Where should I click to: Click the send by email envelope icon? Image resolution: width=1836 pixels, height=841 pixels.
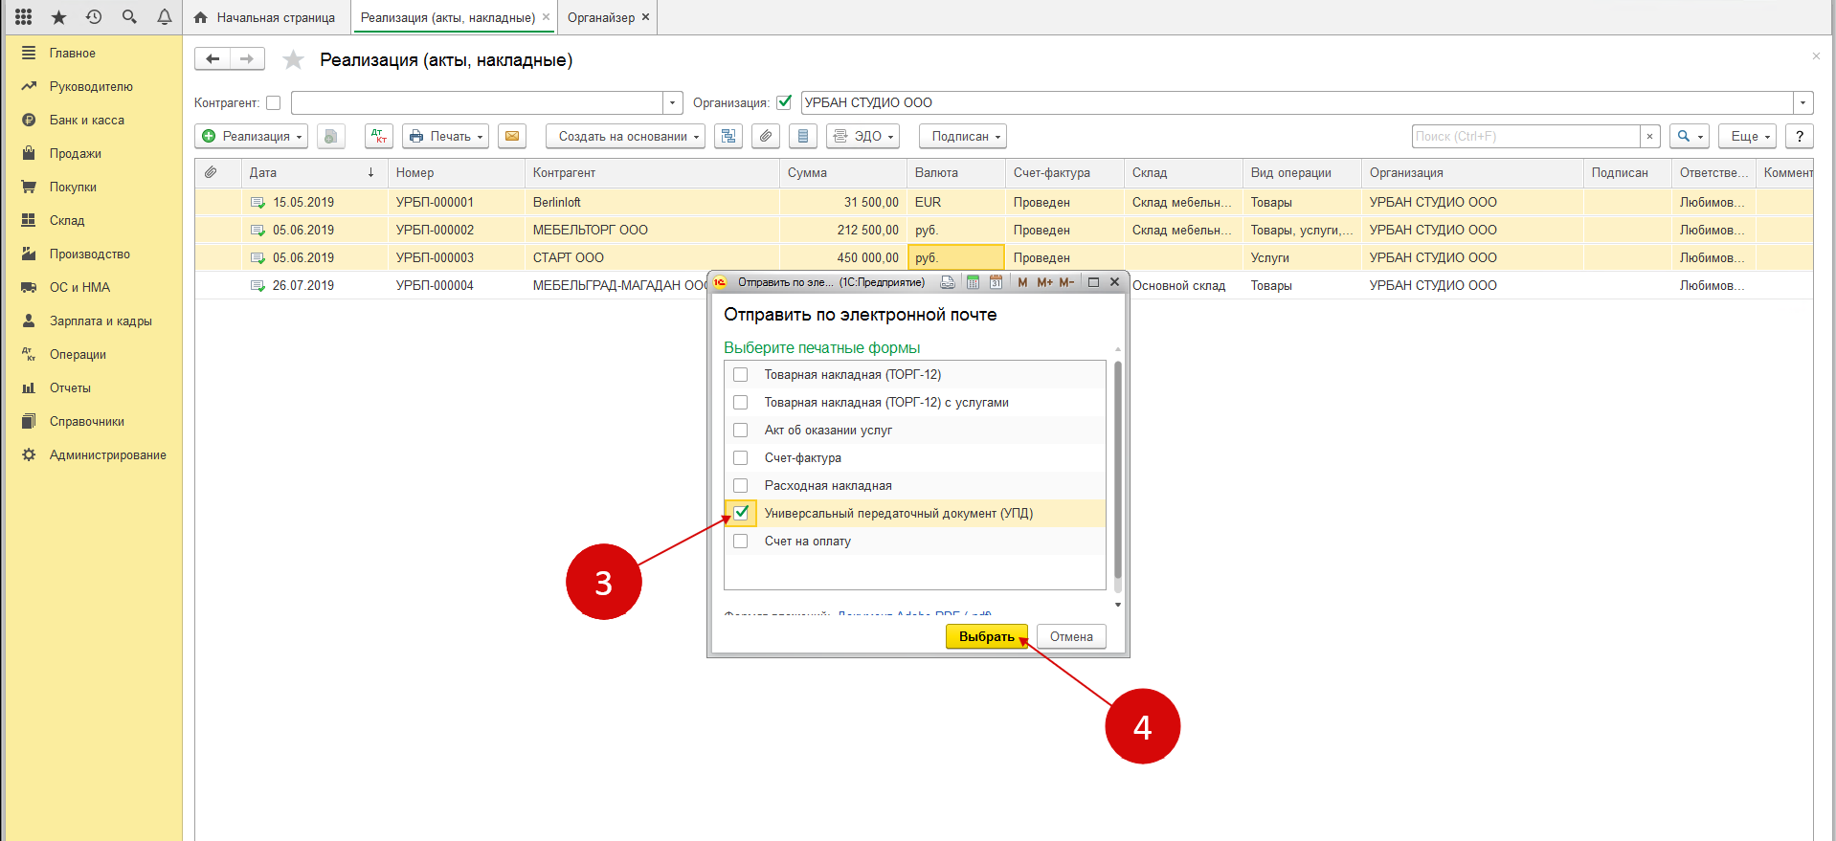(x=512, y=136)
